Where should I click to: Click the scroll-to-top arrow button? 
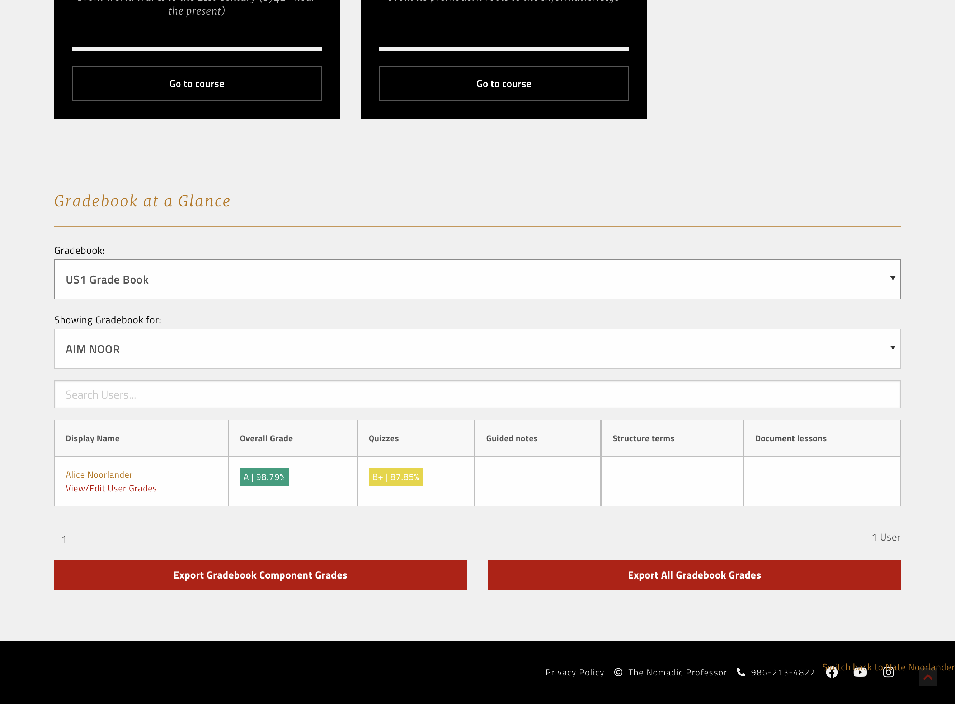click(928, 677)
